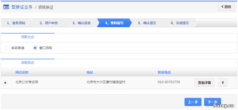Select the 窗口自取 pickup option

pos(35,48)
